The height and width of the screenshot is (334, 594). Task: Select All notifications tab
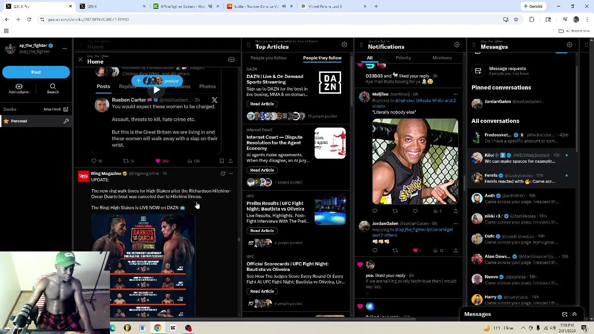[369, 58]
